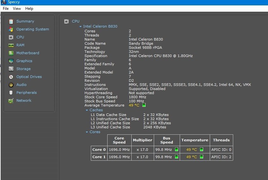Select 'Intel Celeron CPU B830 @ 1.80GHz' specification
This screenshot has height=180, width=268.
coord(161,56)
